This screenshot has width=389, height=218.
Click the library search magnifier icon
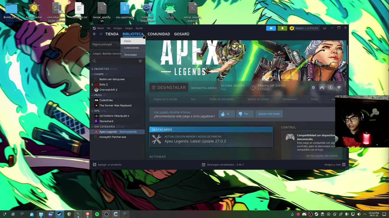[x=94, y=61]
